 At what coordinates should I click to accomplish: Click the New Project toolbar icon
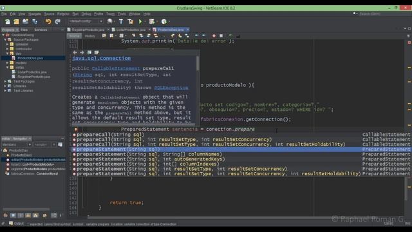[16, 21]
